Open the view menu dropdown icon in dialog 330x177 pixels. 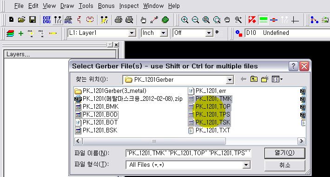pos(277,79)
